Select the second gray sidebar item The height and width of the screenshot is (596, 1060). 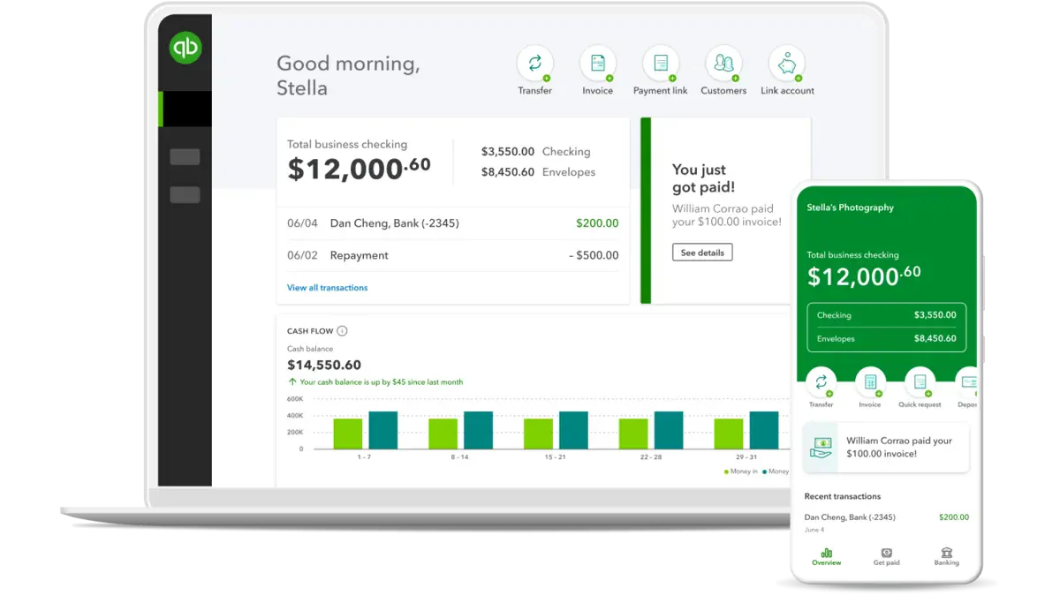[185, 157]
